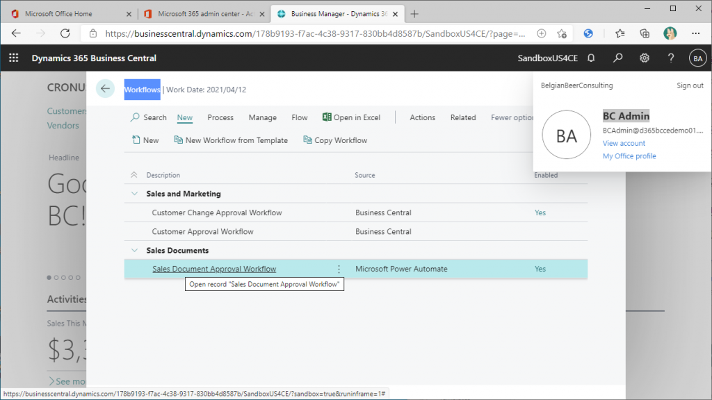Close the Microsoft 365 admin center tab

[x=262, y=14]
